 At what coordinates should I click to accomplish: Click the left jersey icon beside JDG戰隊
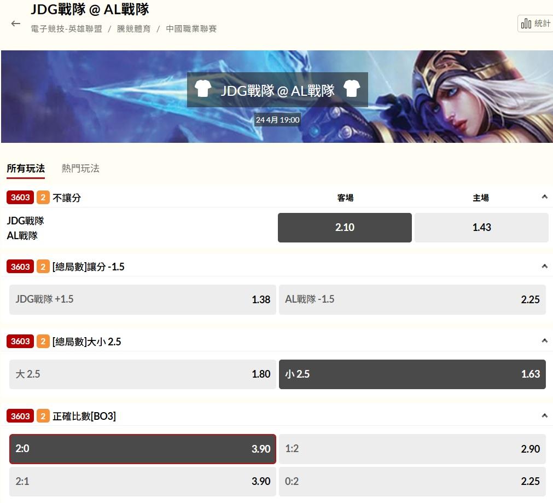click(x=203, y=88)
